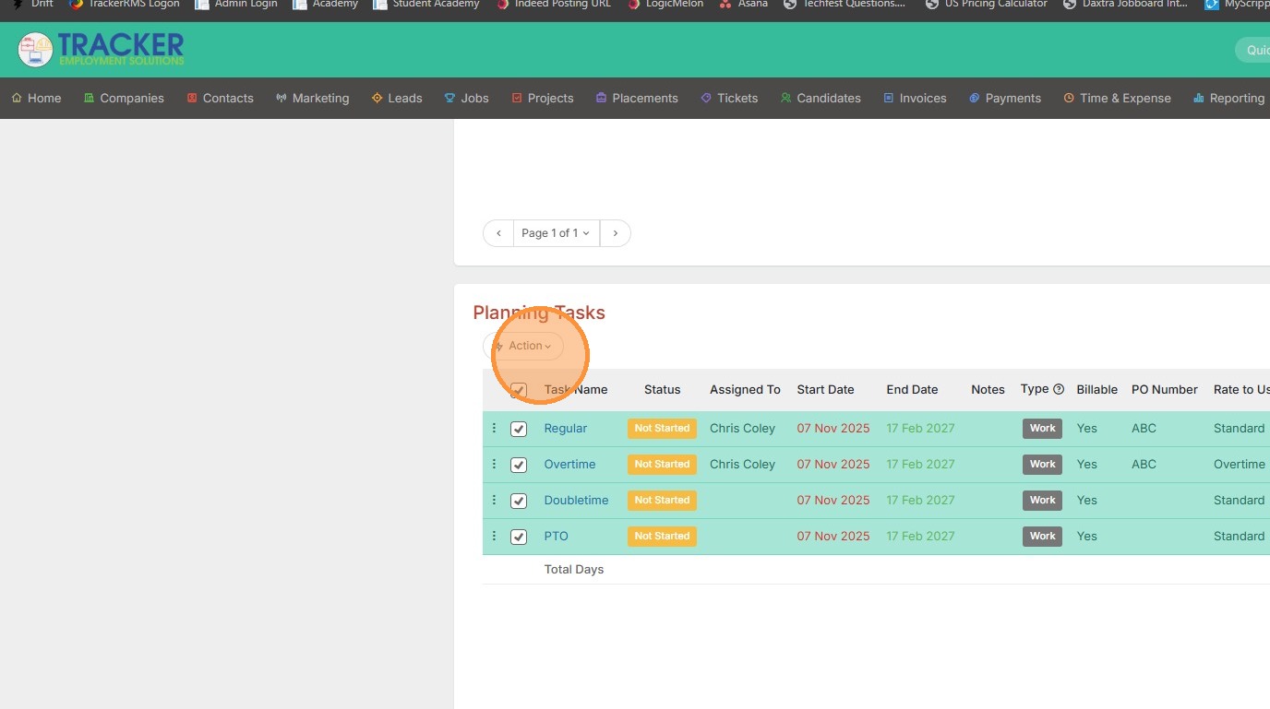1270x709 pixels.
Task: Open Contacts using its red icon
Action: click(192, 98)
